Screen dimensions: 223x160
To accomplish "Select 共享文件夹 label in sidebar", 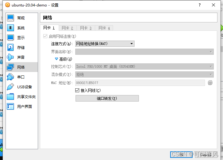I will [26, 97].
